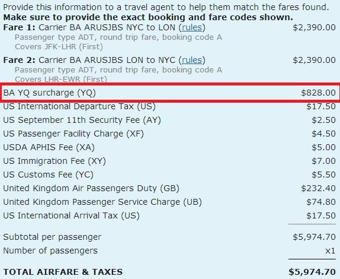
Task: Select the BA YQ surcharge row label
Action: 49,93
